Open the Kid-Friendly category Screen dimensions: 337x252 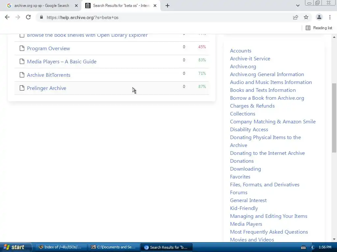[x=244, y=208]
